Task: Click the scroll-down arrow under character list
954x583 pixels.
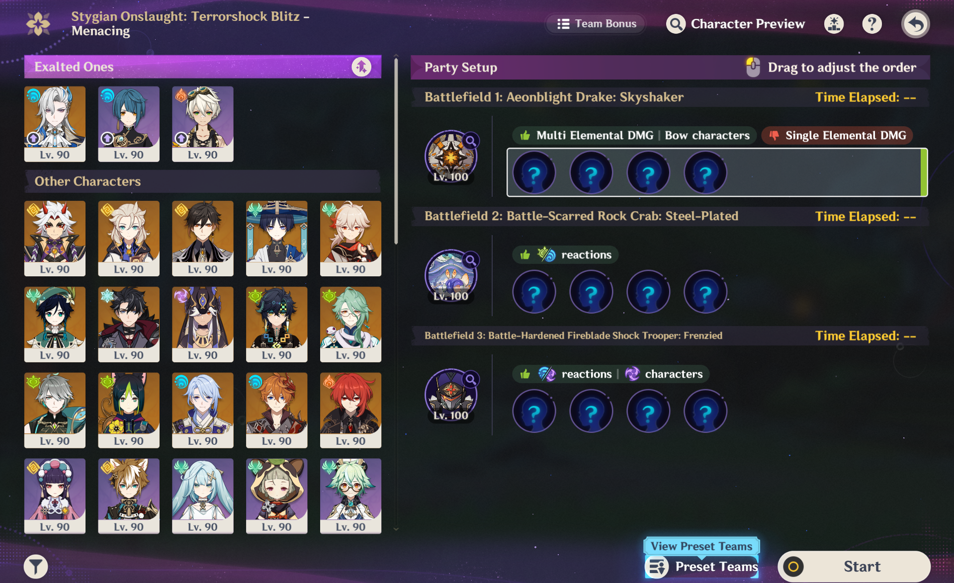Action: [396, 529]
